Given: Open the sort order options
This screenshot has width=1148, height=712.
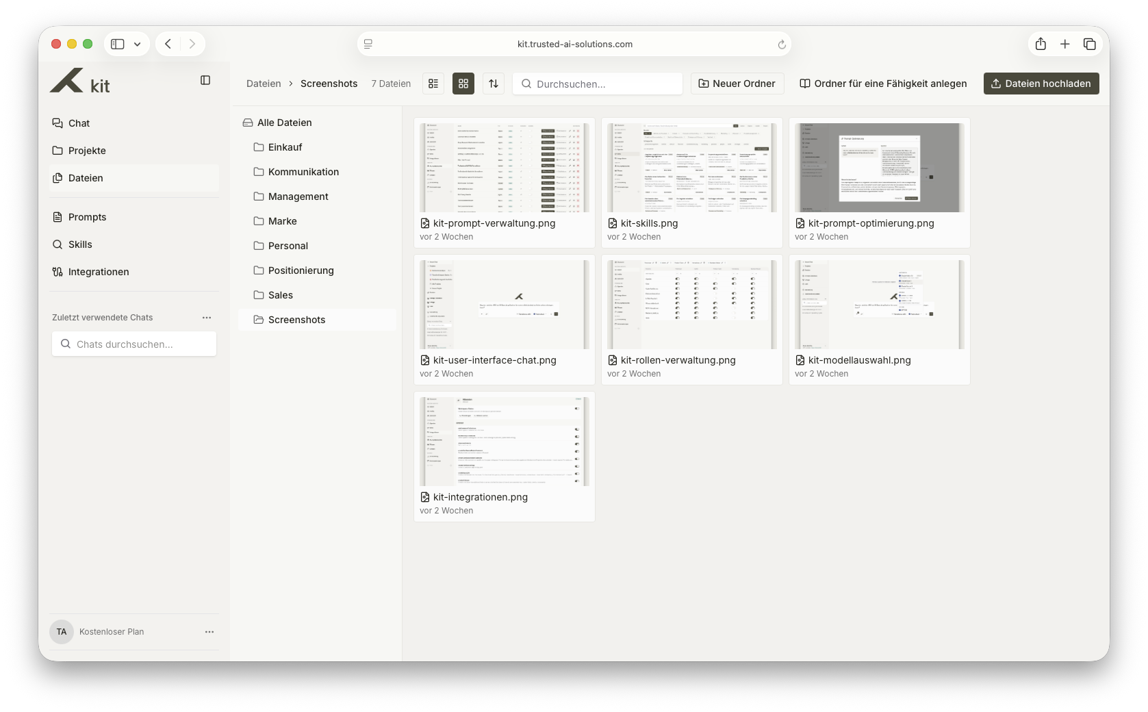Looking at the screenshot, I should [494, 84].
